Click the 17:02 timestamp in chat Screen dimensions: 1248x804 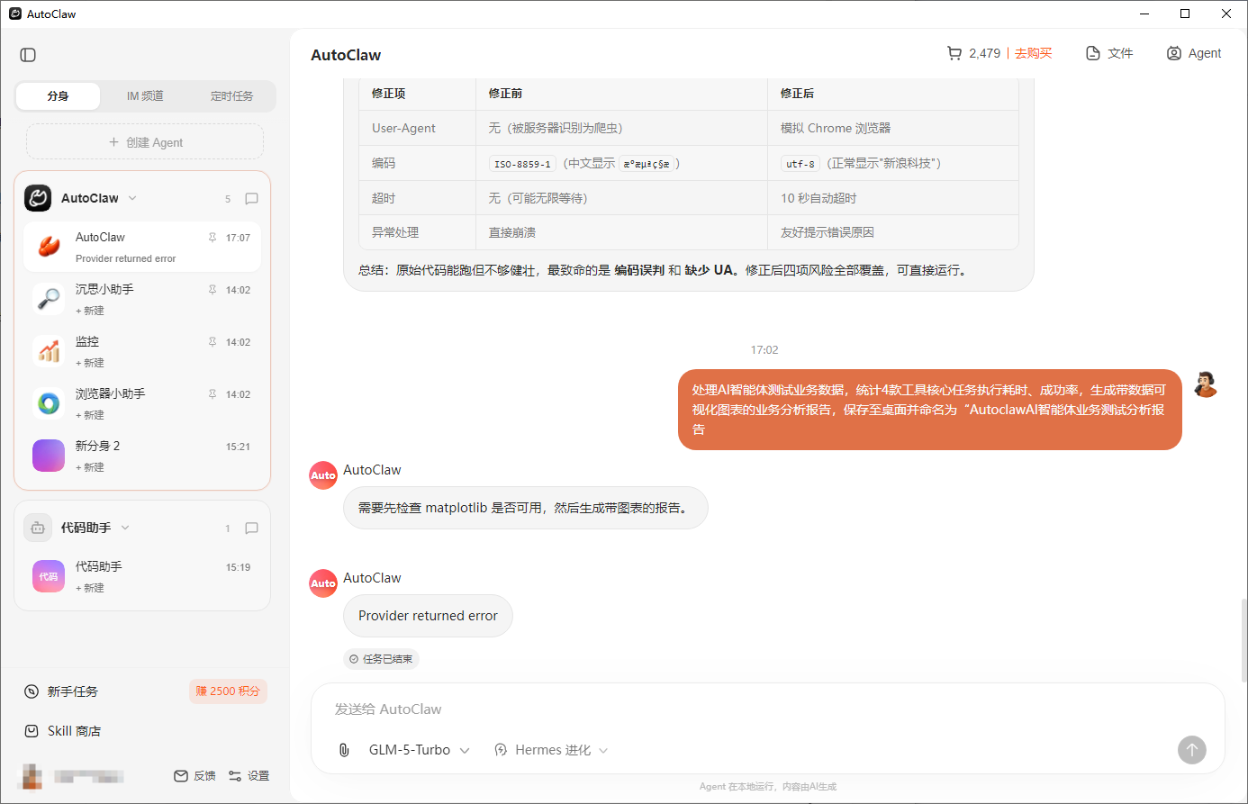tap(764, 350)
